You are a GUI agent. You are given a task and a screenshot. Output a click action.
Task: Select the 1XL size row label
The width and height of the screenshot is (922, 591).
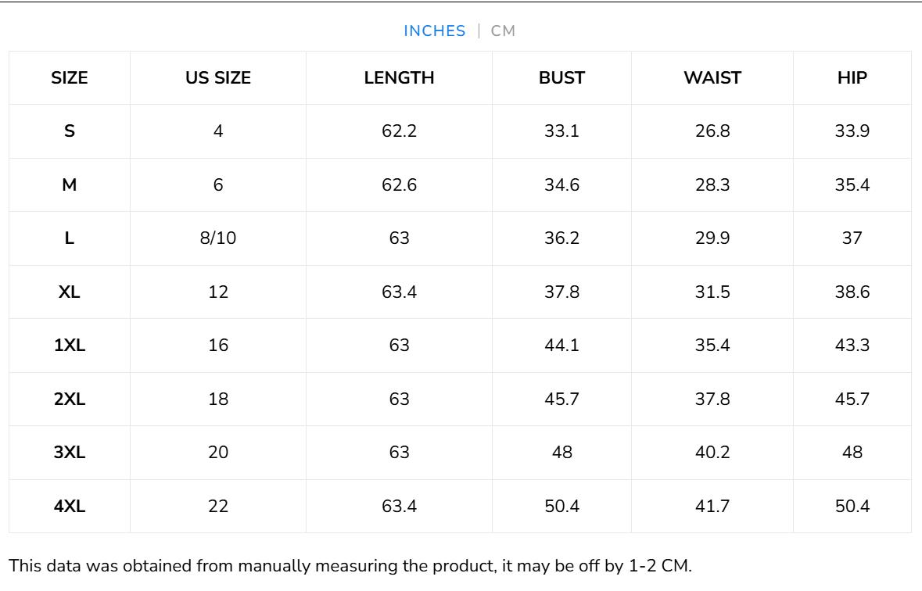click(x=70, y=346)
